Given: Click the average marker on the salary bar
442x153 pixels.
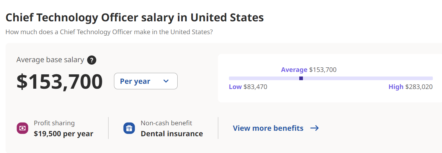Looking at the screenshot, I should click(x=301, y=78).
